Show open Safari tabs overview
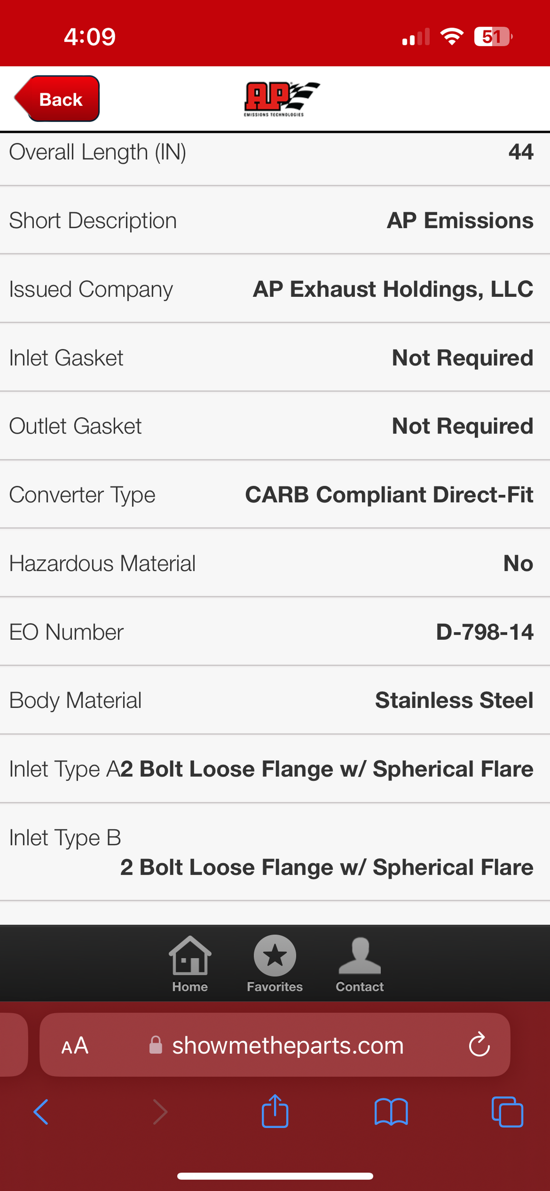 [507, 1111]
